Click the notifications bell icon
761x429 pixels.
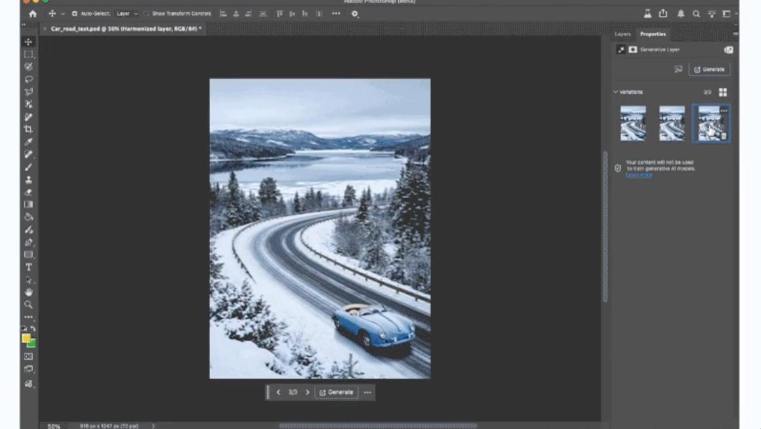coord(681,14)
